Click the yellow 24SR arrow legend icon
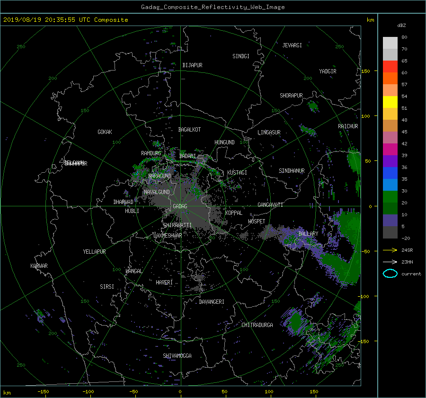Viewport: 426px width, 398px height. click(x=390, y=250)
